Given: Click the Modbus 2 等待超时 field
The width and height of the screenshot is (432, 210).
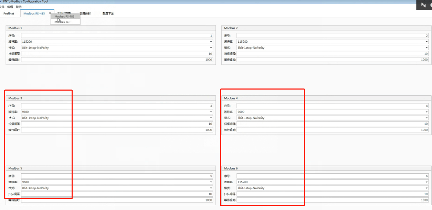Looking at the screenshot, I should click(332, 60).
